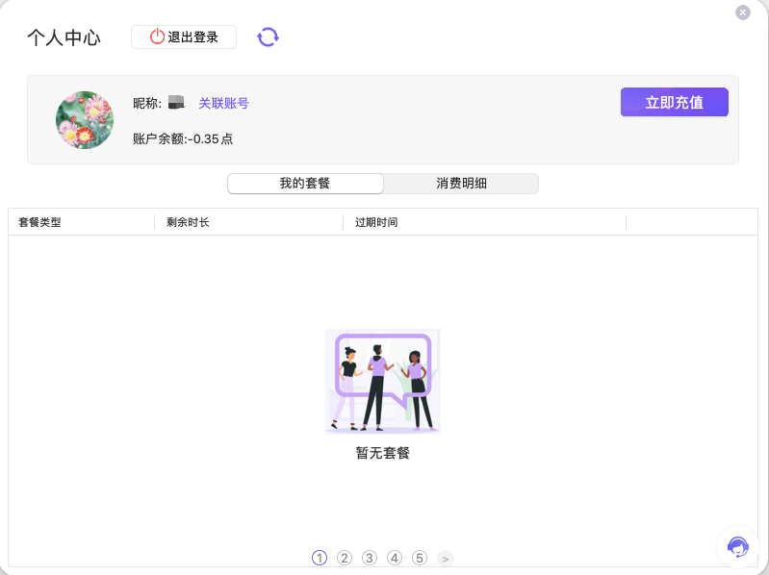
Task: Go to page 1 in pagination
Action: tap(320, 558)
